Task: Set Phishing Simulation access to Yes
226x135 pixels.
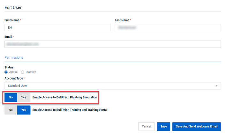Action: [x=24, y=97]
